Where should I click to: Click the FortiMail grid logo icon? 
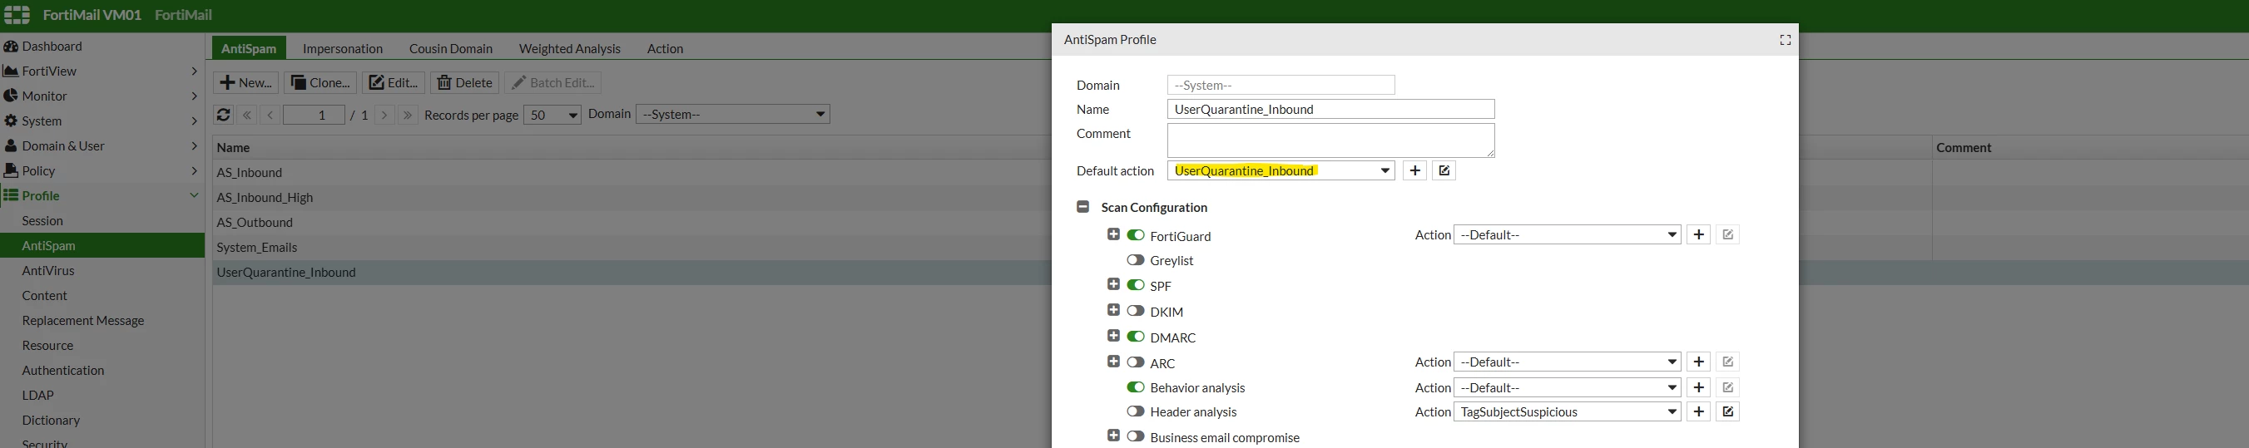pos(17,15)
